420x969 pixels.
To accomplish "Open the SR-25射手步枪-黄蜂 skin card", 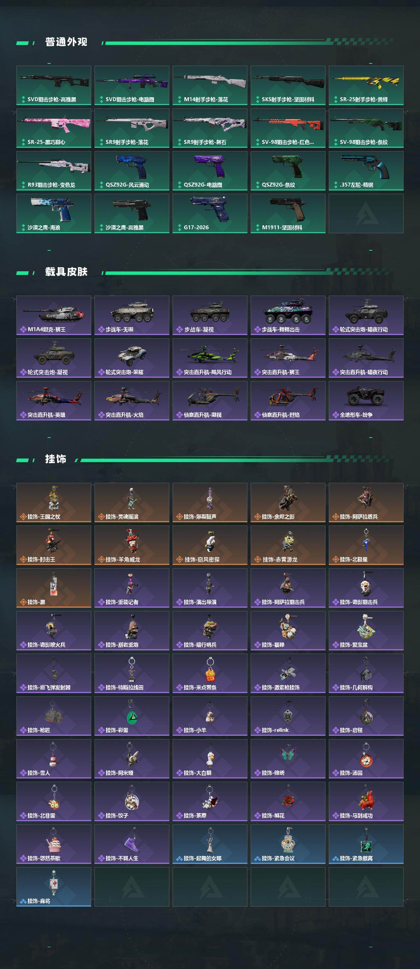I will point(366,85).
